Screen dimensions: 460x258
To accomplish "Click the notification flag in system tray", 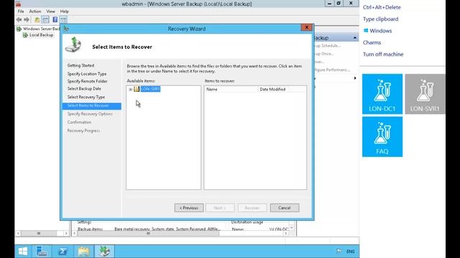I will click(339, 251).
